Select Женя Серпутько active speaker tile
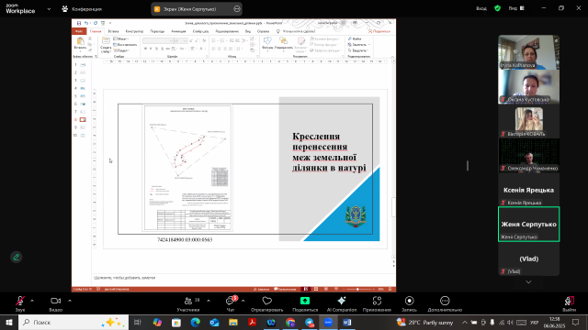Screen dimensions: 588x330 pos(529,224)
